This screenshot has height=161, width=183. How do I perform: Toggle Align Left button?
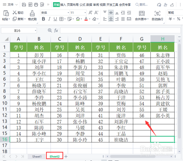(x=105, y=19)
